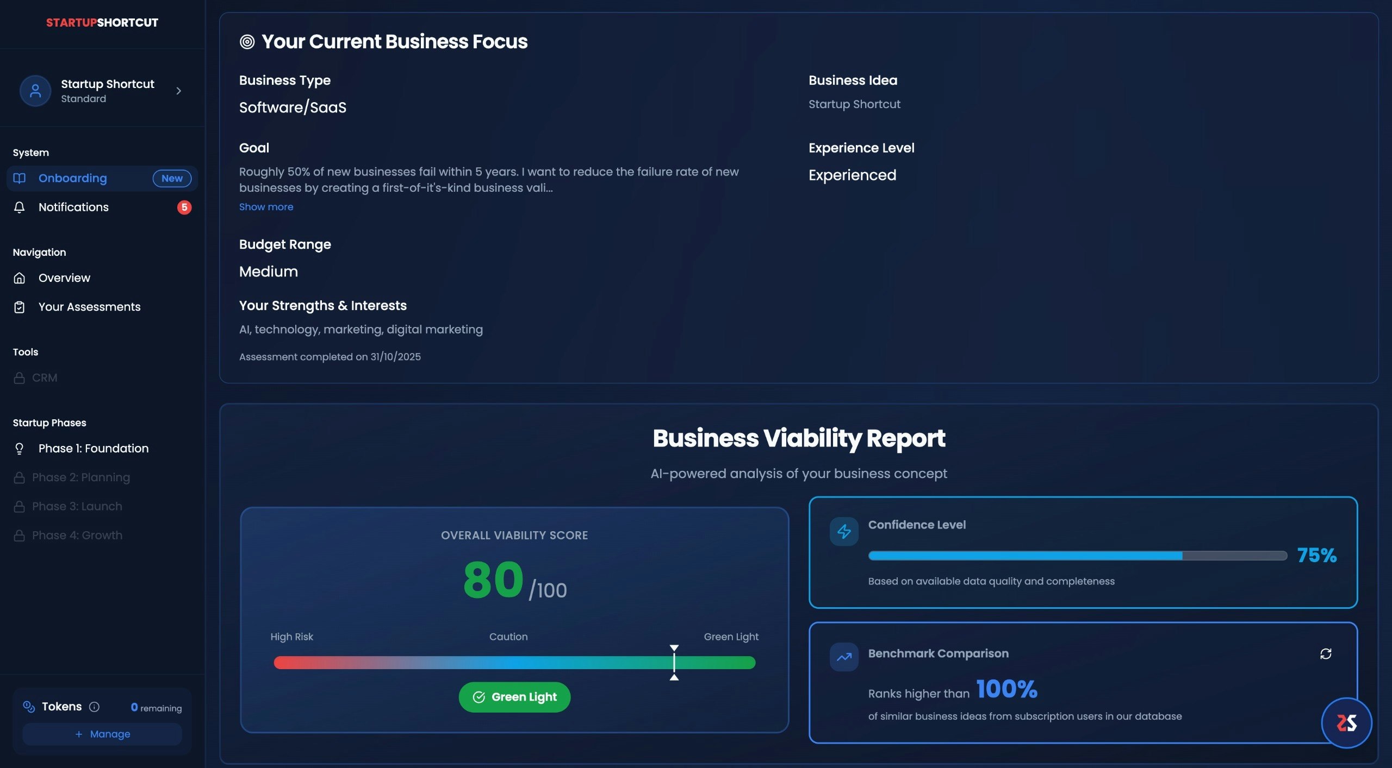Click 'Your Current Business Focus' heading
The height and width of the screenshot is (768, 1392).
click(x=395, y=42)
